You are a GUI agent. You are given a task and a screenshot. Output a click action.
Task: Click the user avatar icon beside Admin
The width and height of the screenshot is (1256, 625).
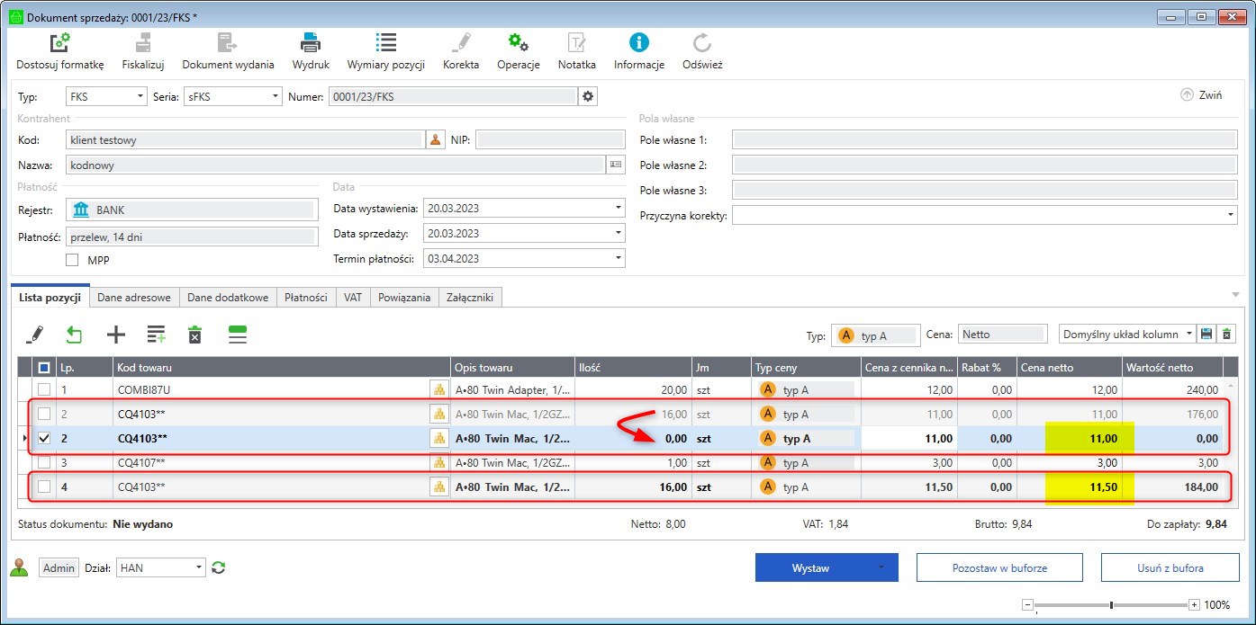[x=18, y=567]
